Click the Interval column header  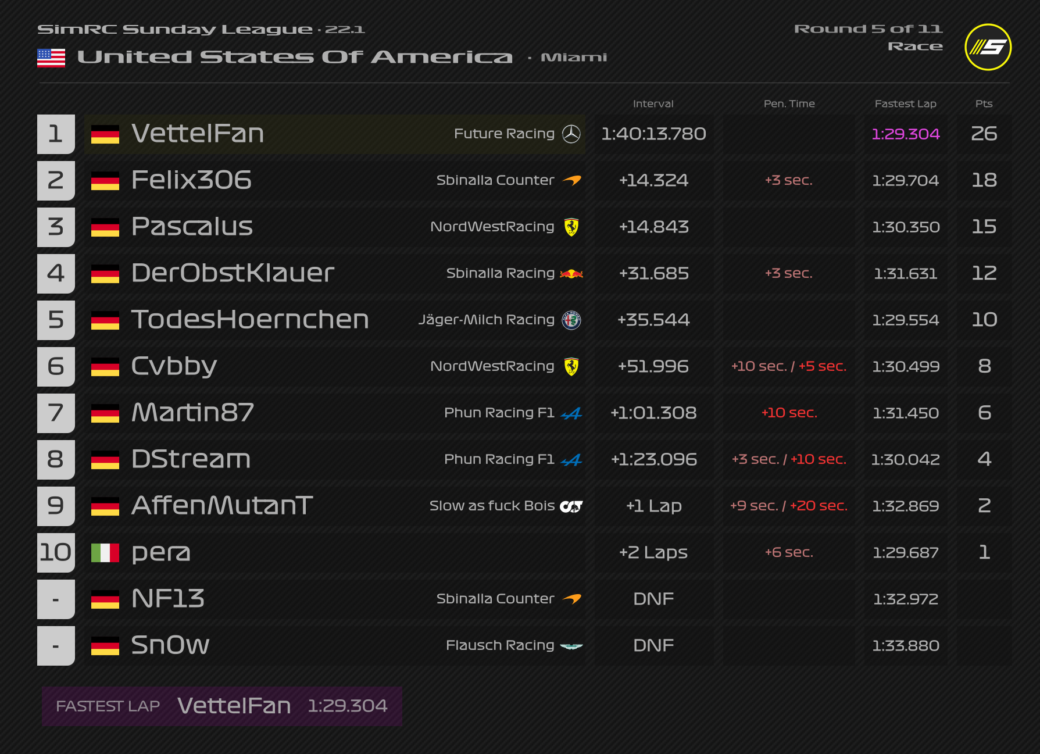653,103
